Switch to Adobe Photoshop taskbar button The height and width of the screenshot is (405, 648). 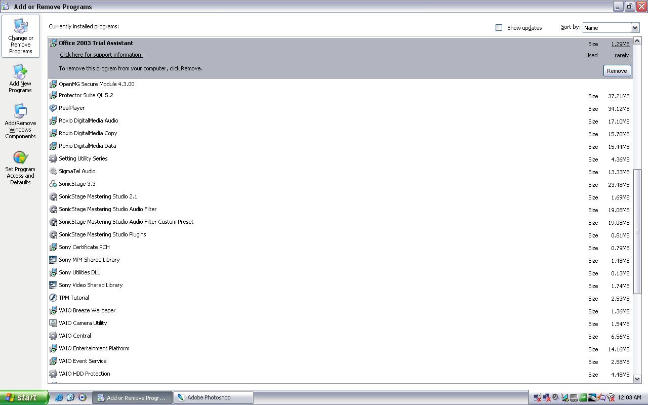(x=213, y=397)
